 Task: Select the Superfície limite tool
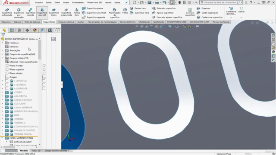click(54, 12)
